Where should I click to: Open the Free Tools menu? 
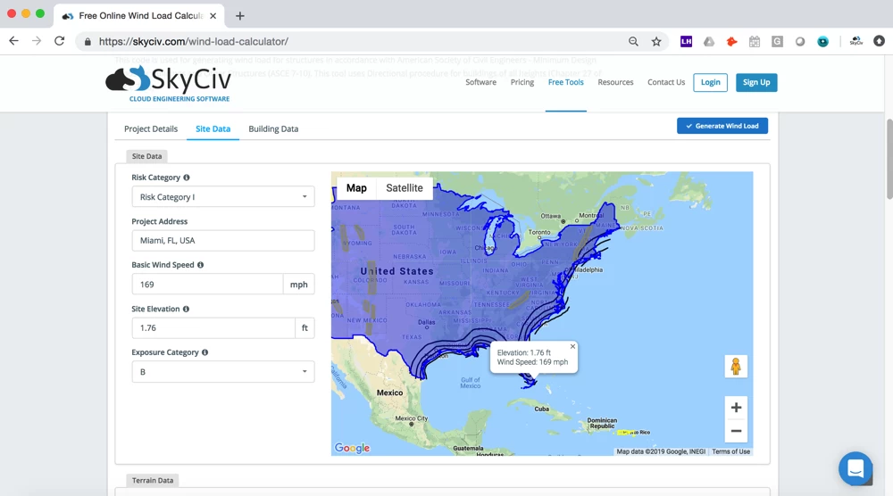[x=565, y=82]
